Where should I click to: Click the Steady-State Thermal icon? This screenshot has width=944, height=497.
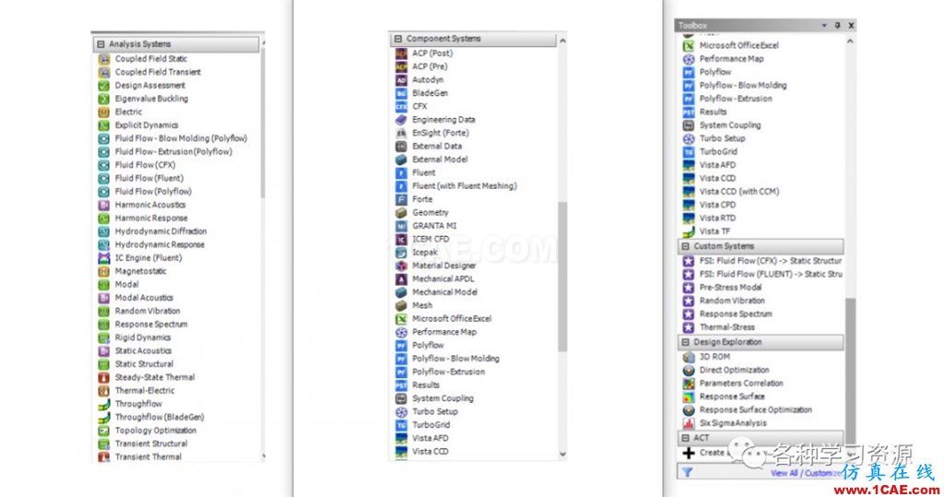click(104, 378)
